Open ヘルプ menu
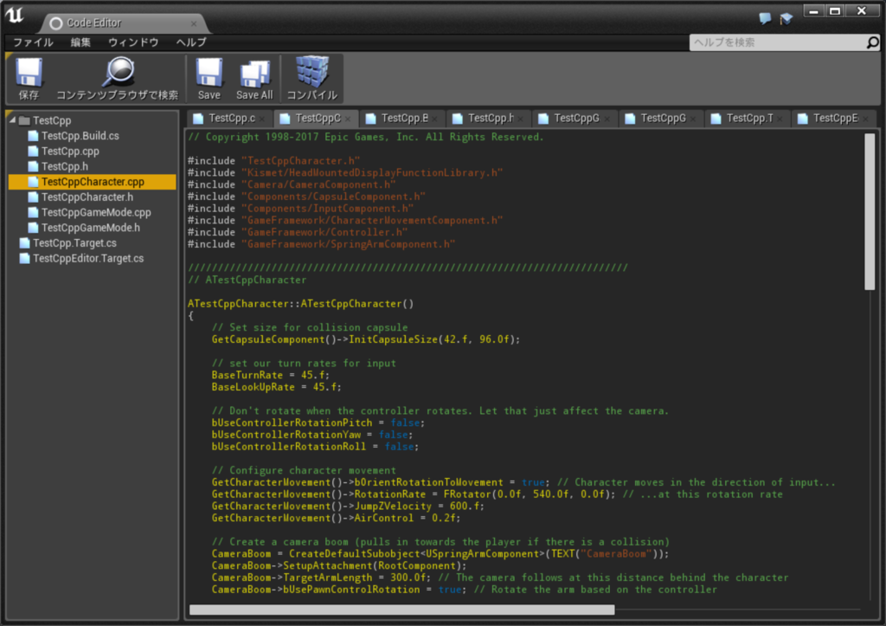Image resolution: width=886 pixels, height=626 pixels. pos(191,42)
